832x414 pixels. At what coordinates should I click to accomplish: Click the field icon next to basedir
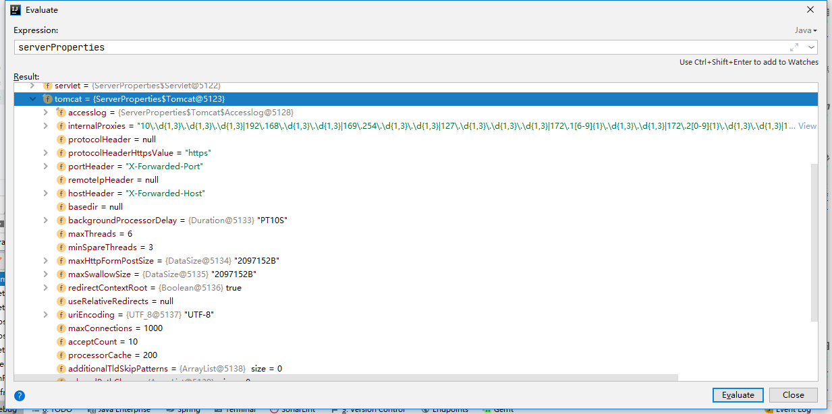tap(61, 207)
